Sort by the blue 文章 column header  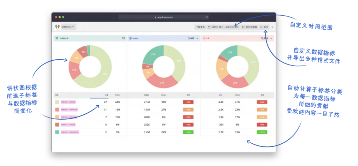pyautogui.click(x=106, y=95)
